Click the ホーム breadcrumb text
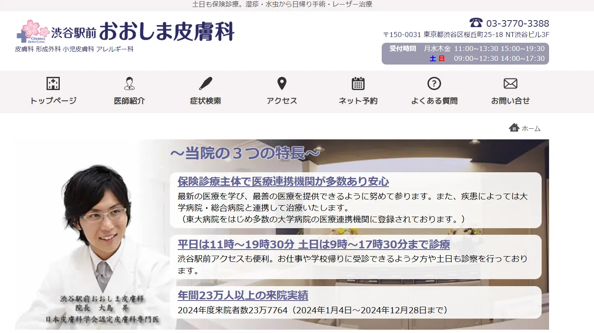This screenshot has width=594, height=333. pyautogui.click(x=531, y=129)
